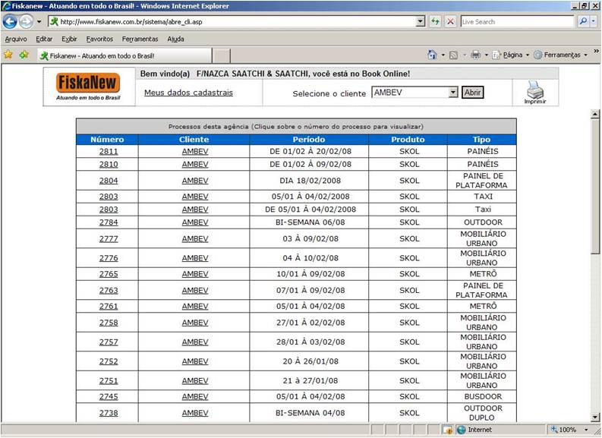Open the Meus dados cadastrais link
602x438 pixels.
click(188, 93)
